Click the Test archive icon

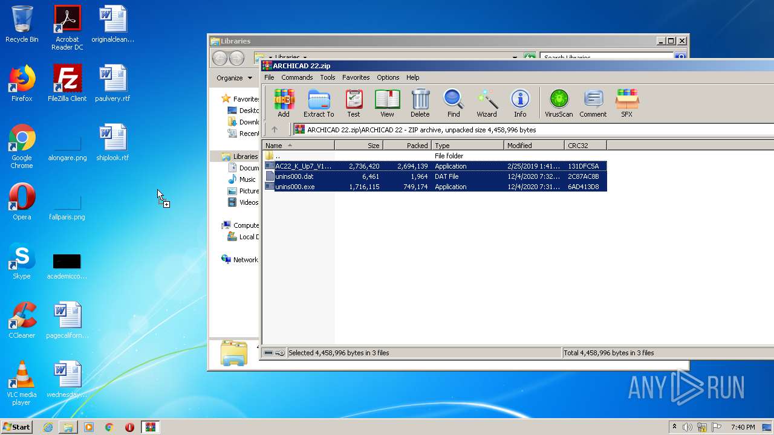tap(354, 103)
